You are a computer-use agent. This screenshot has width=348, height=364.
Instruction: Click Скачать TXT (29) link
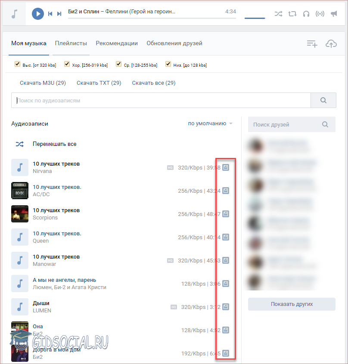[99, 83]
